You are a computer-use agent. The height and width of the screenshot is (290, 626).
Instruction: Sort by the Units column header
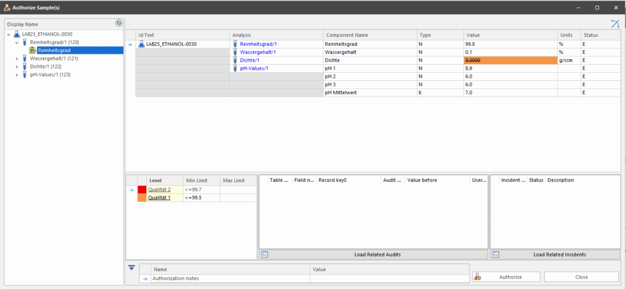coord(569,35)
